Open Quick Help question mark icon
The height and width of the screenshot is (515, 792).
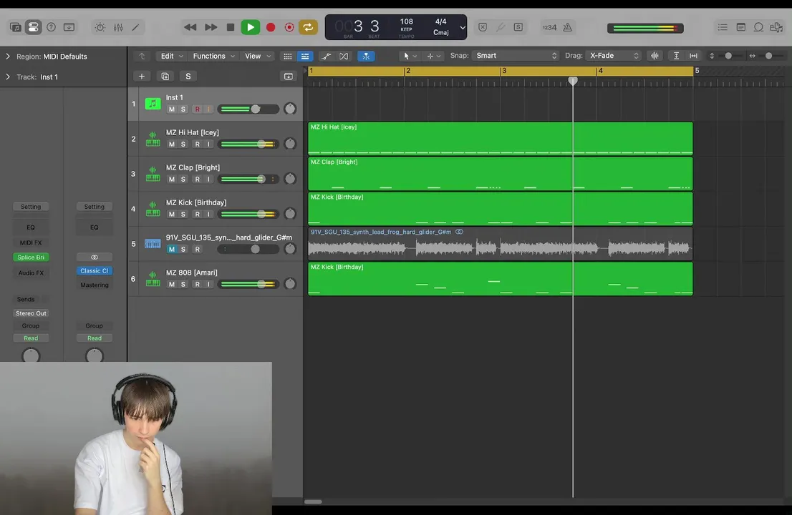[x=51, y=27]
